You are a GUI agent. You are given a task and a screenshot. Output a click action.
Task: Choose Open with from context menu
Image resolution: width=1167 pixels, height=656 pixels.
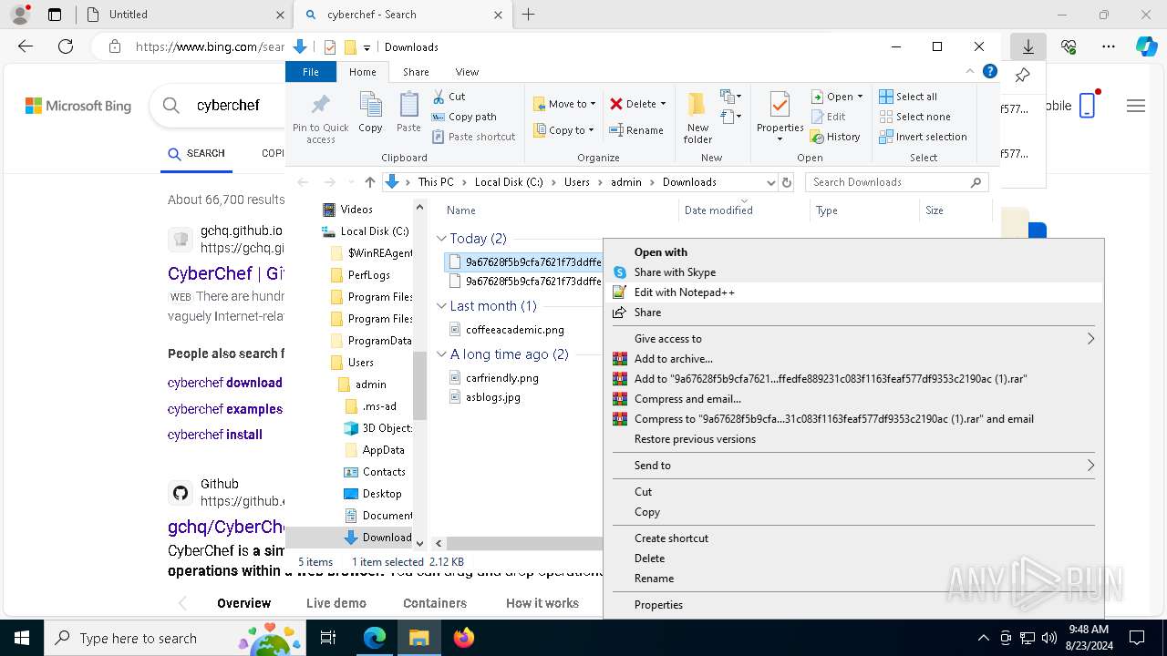coord(852,252)
